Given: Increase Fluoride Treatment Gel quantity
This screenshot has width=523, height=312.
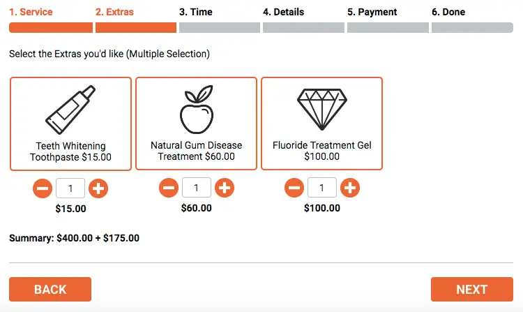Looking at the screenshot, I should point(350,188).
